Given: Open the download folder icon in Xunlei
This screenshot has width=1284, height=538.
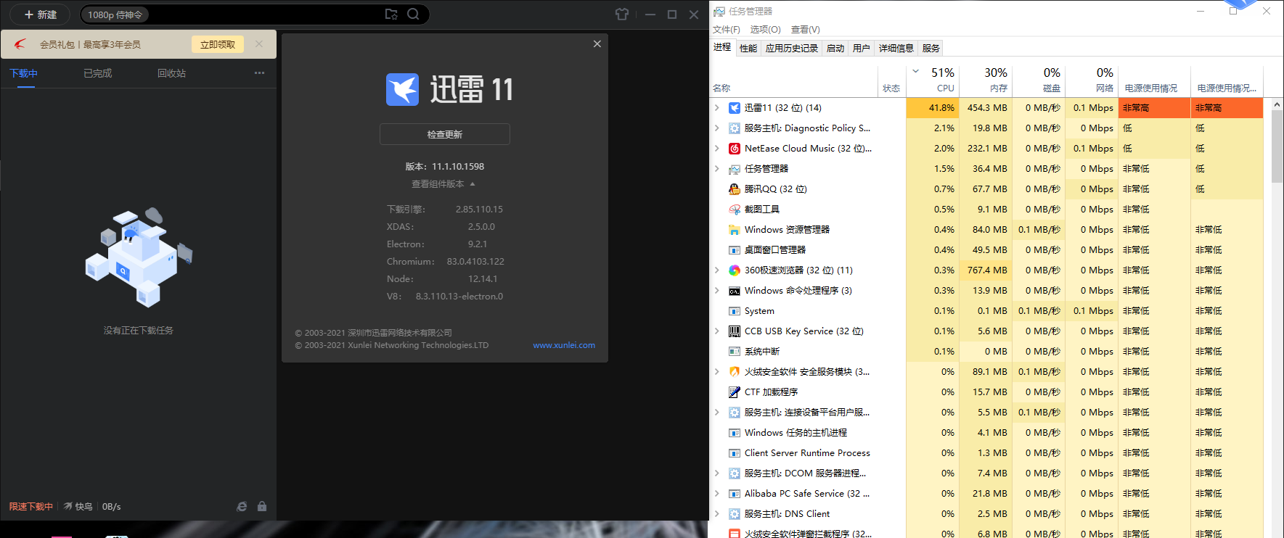Looking at the screenshot, I should pos(391,15).
